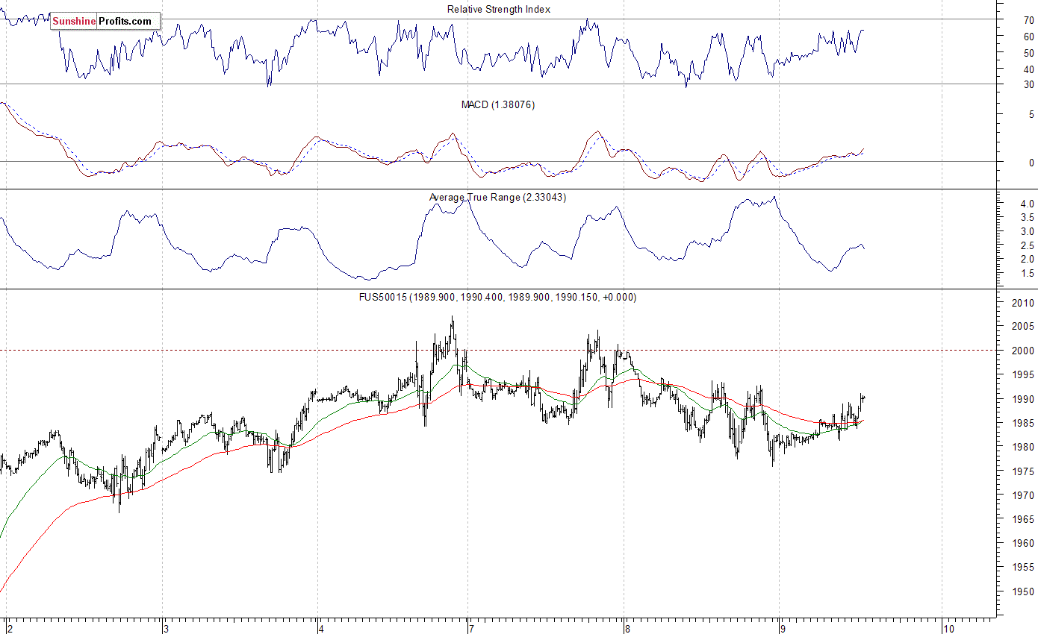Click the date label 2 on time axis

[x=10, y=628]
